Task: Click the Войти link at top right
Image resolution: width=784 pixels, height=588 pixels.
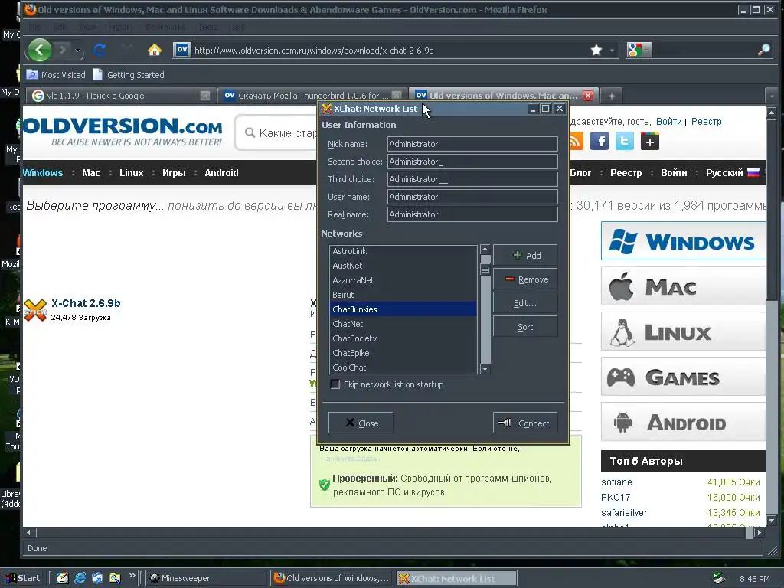Action: 669,122
